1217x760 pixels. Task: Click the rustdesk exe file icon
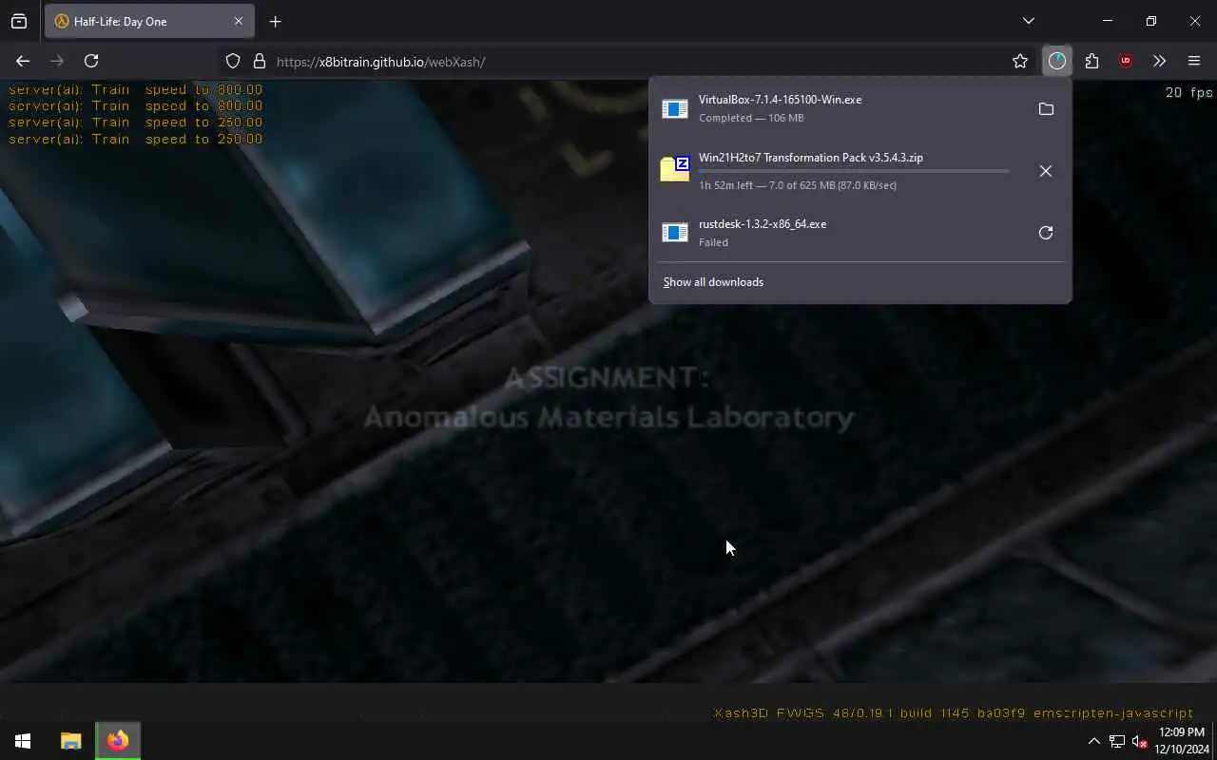coord(675,233)
